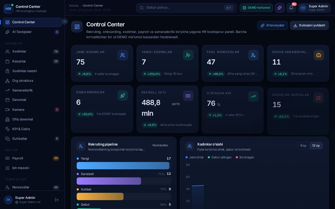Click the Asosiy breadcrumb link
Image resolution: width=335 pixels, height=209 pixels.
(x=74, y=5)
